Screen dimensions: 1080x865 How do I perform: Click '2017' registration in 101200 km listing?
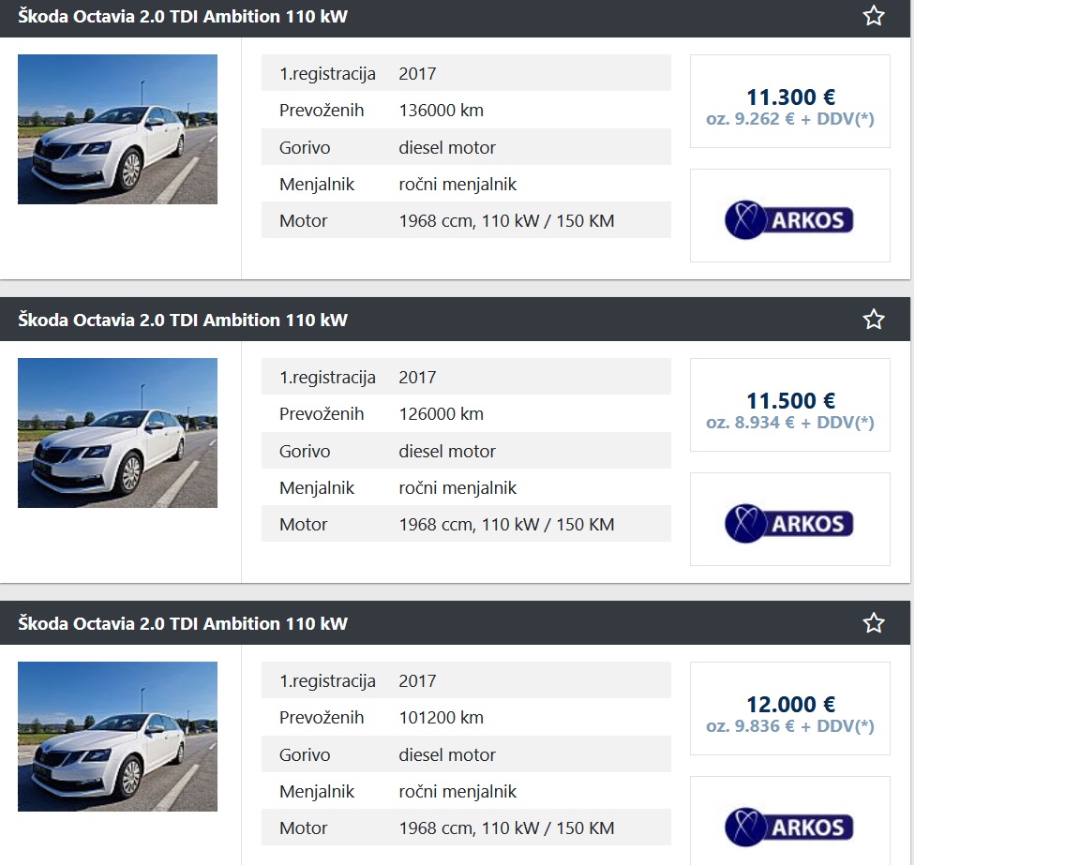coord(417,681)
